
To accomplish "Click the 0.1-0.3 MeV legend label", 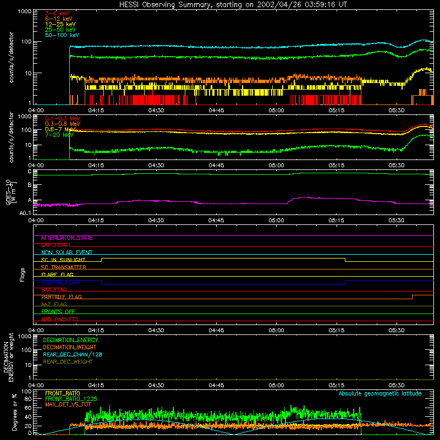I will pos(63,118).
